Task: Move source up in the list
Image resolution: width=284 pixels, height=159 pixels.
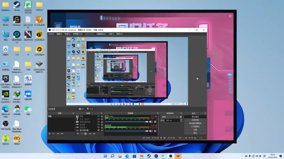Action: click(90, 134)
